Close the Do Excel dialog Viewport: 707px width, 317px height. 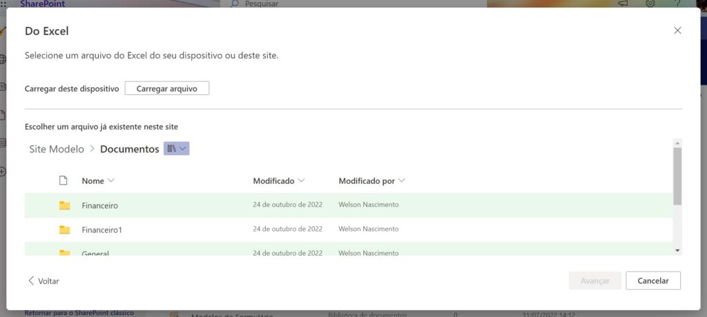[x=677, y=30]
